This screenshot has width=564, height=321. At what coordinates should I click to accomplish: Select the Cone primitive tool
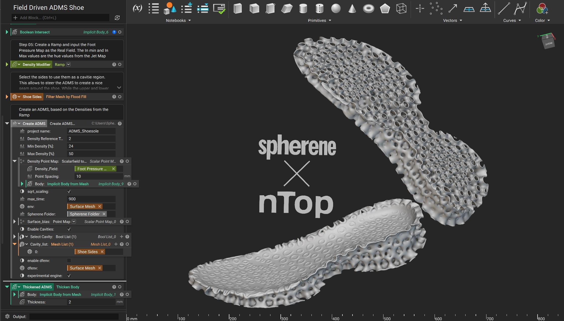[x=352, y=9]
